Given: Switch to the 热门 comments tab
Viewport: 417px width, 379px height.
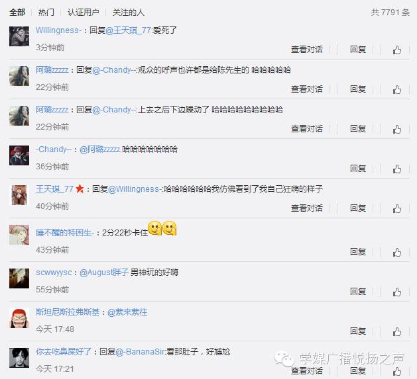Looking at the screenshot, I should [x=46, y=12].
